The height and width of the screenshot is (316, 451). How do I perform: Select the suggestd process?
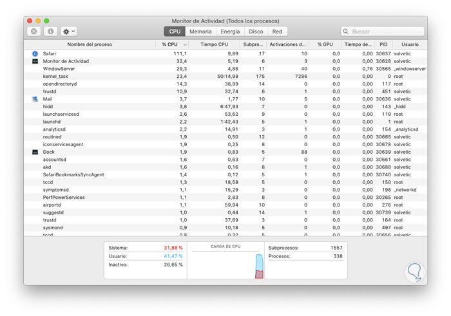click(x=225, y=212)
